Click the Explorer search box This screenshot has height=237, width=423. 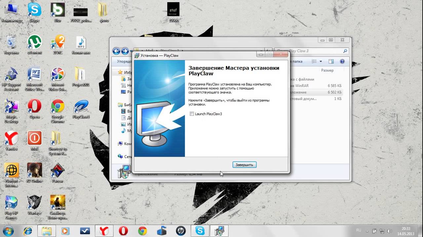coord(312,51)
